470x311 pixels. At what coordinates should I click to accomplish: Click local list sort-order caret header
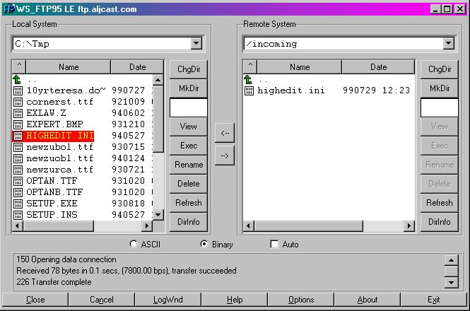pos(19,66)
